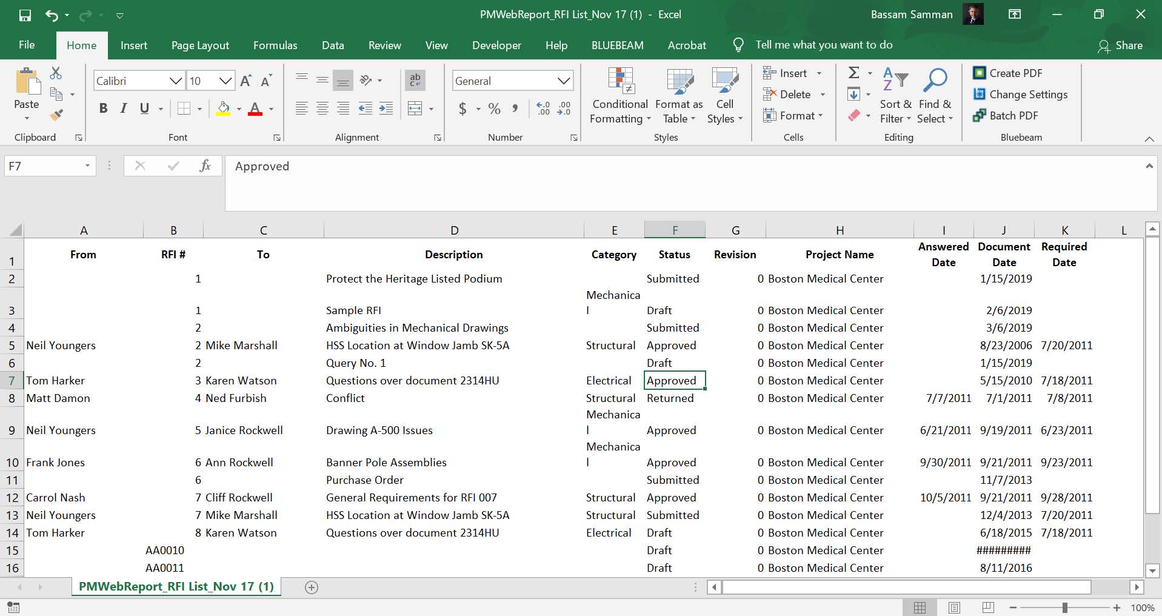Open the General number format dropdown

coord(564,81)
